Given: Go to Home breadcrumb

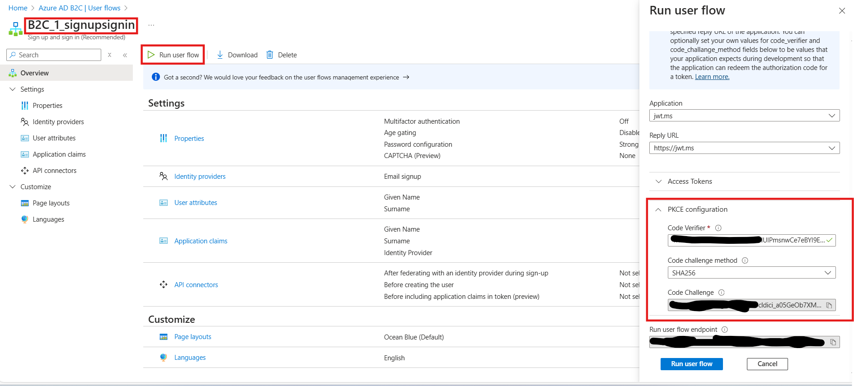Looking at the screenshot, I should [x=18, y=8].
